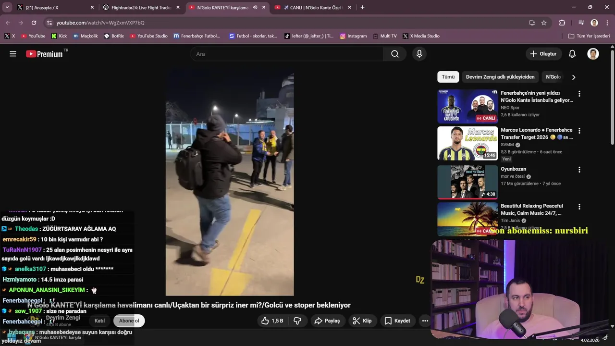Open YouTube notifications bell
Viewport: 615px width, 346px height.
(572, 54)
